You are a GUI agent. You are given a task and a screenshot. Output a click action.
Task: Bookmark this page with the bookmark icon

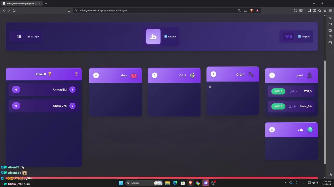[x=69, y=10]
